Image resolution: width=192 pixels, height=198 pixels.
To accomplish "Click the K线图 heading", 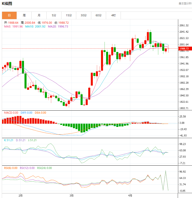I will (x=7, y=4).
